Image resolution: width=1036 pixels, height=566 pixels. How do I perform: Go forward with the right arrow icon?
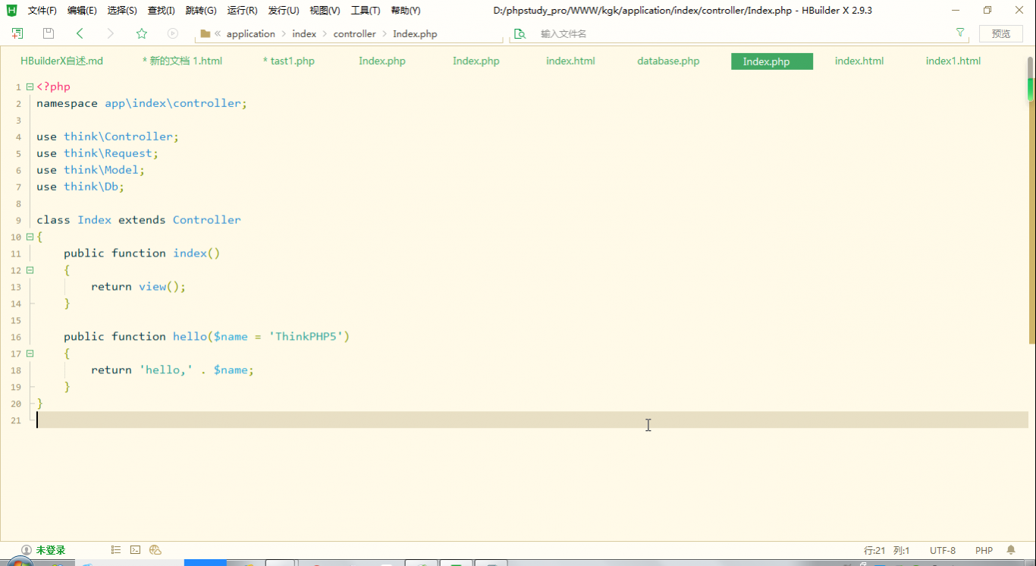pos(111,33)
